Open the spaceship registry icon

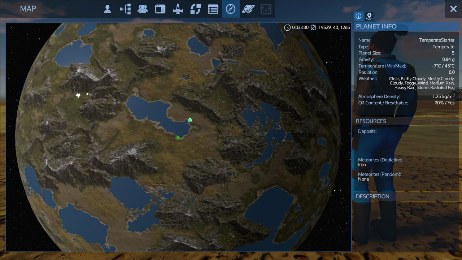(x=178, y=9)
